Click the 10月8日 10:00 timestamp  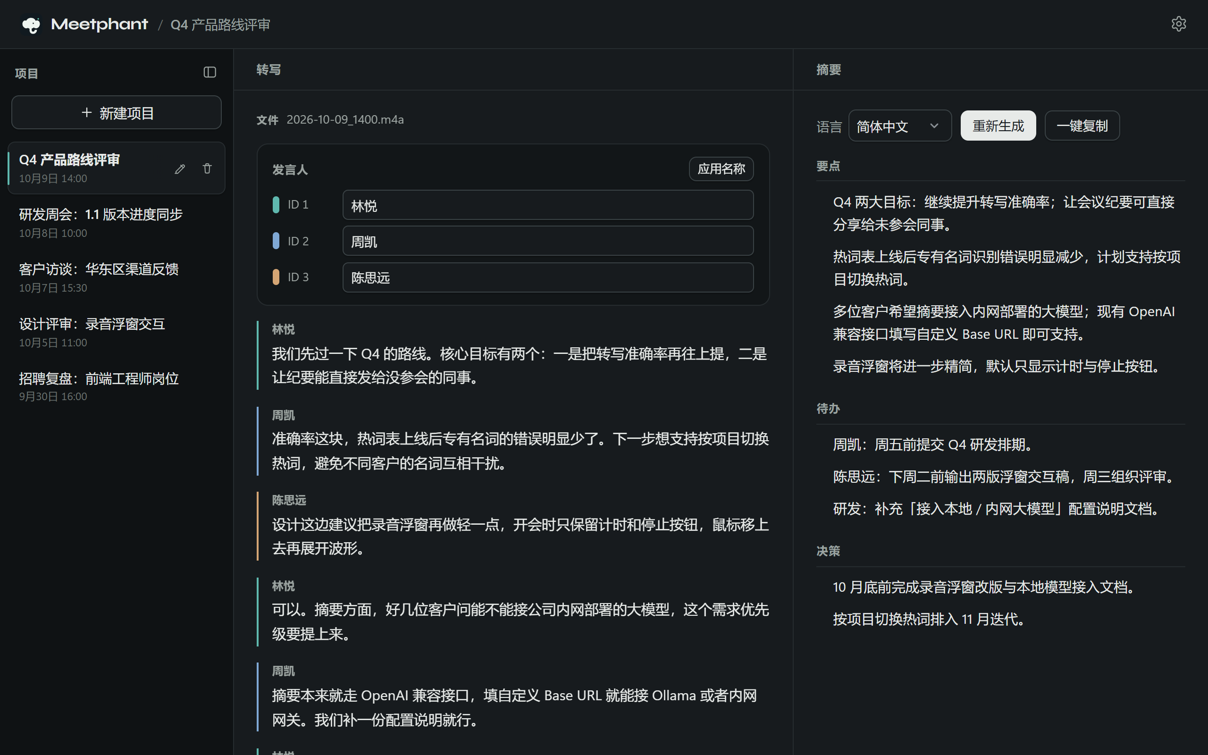pos(53,233)
